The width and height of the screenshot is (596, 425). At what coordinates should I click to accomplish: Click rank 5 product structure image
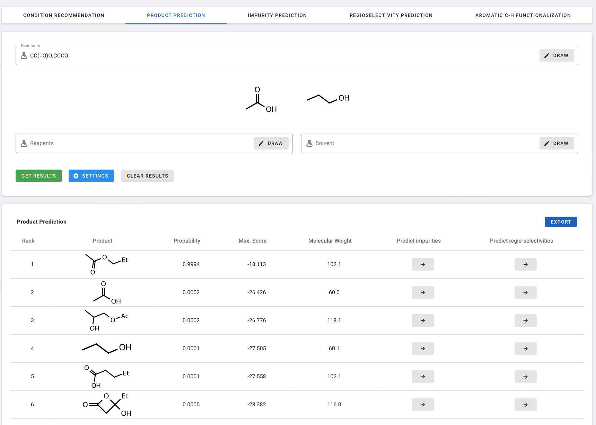pos(107,377)
